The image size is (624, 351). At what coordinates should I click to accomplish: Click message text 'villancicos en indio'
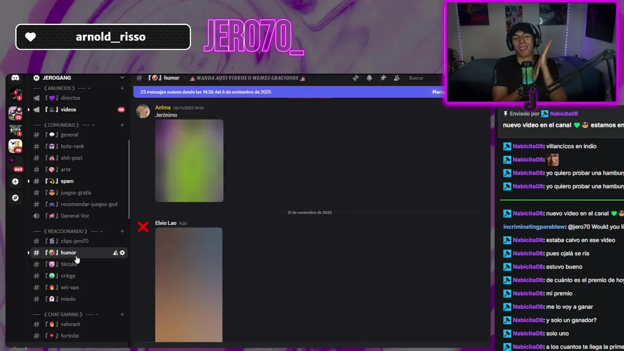coord(571,146)
